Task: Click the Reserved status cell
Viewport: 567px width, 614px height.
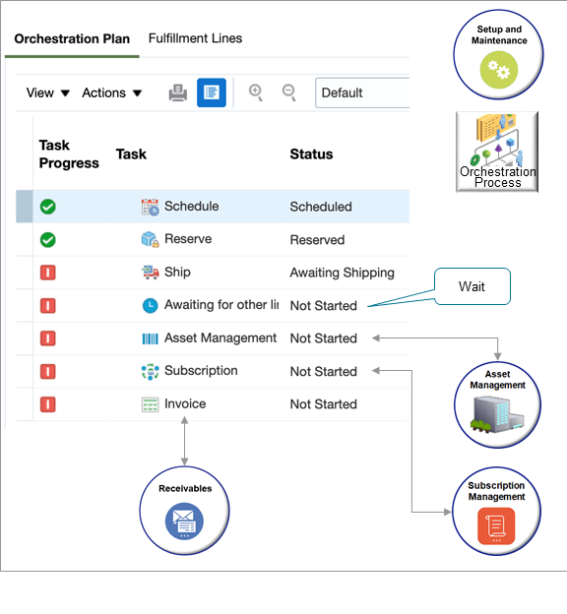Action: click(317, 240)
